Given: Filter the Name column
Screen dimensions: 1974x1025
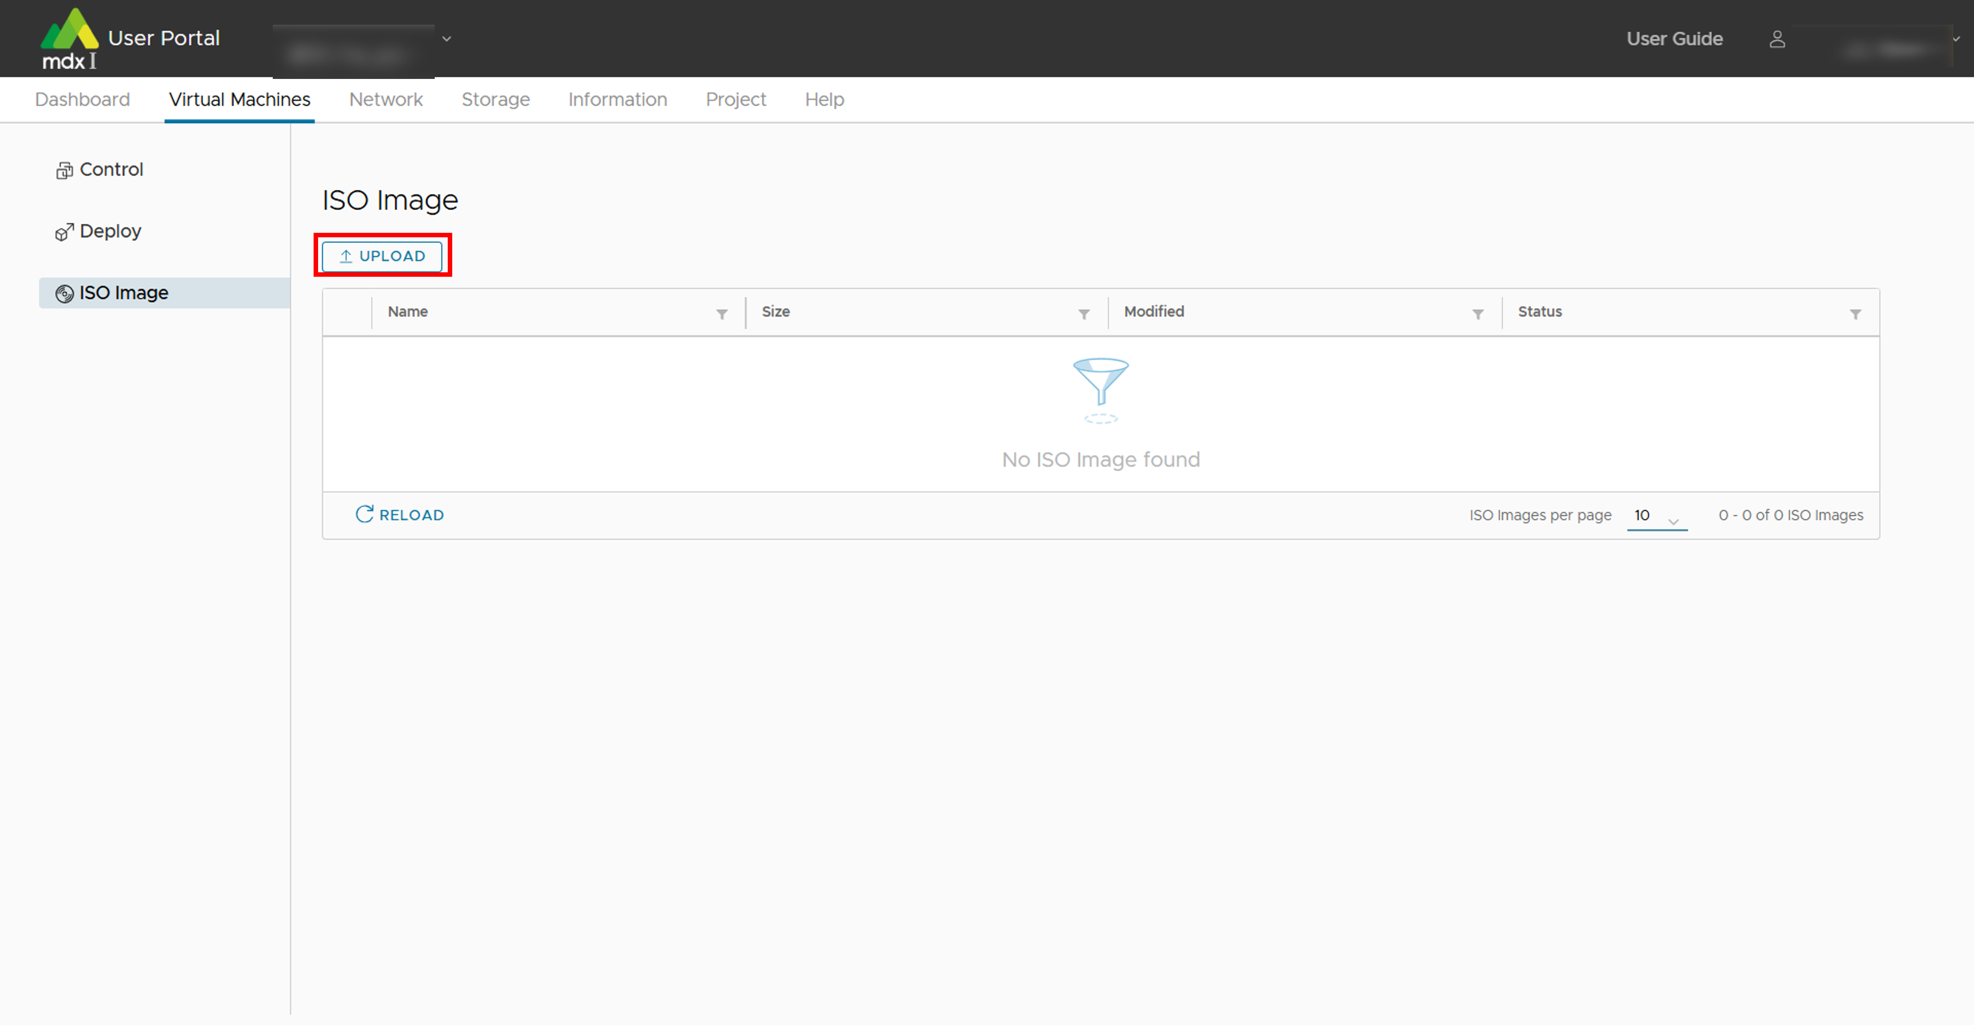Looking at the screenshot, I should pyautogui.click(x=721, y=314).
